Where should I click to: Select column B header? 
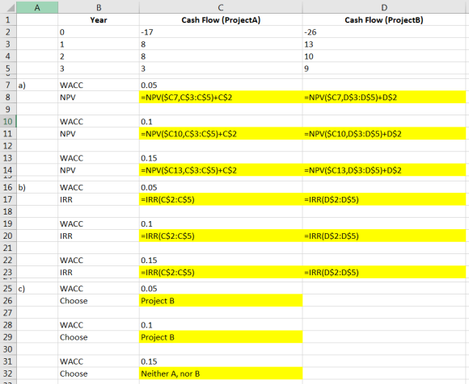(99, 7)
